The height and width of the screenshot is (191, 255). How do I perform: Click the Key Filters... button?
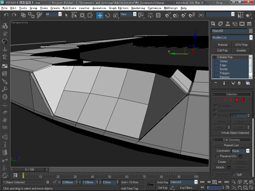[x=186, y=188]
